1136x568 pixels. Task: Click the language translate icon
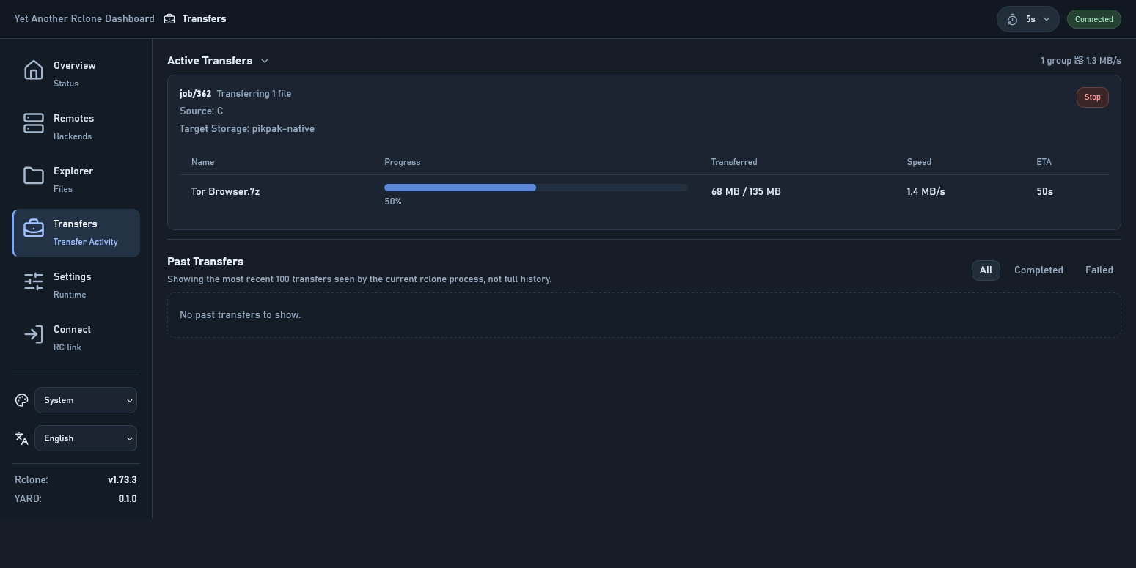pyautogui.click(x=22, y=438)
